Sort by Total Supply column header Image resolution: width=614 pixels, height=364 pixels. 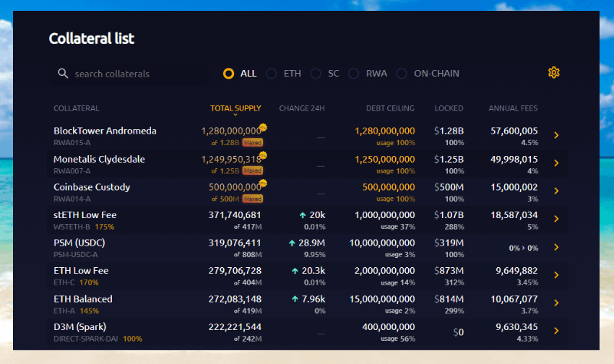(x=235, y=108)
